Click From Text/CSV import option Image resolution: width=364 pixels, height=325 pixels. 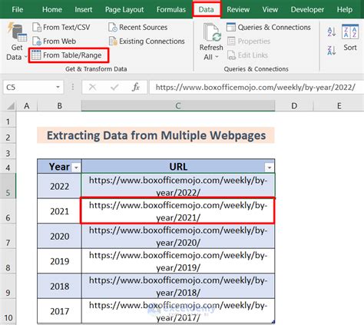[61, 27]
